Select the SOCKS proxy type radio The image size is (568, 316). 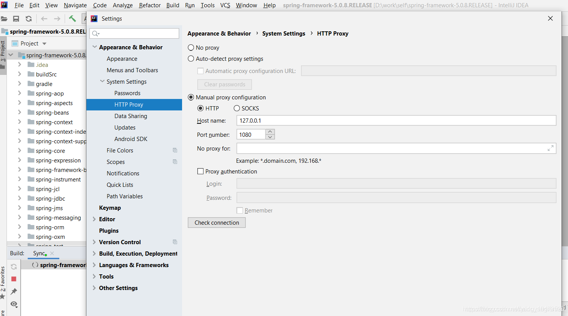(237, 109)
